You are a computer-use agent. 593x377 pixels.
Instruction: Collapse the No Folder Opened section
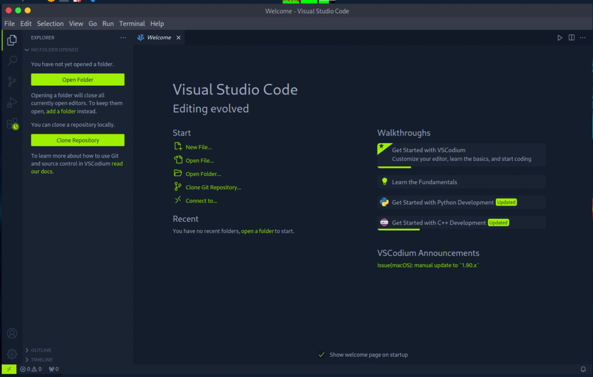[54, 50]
